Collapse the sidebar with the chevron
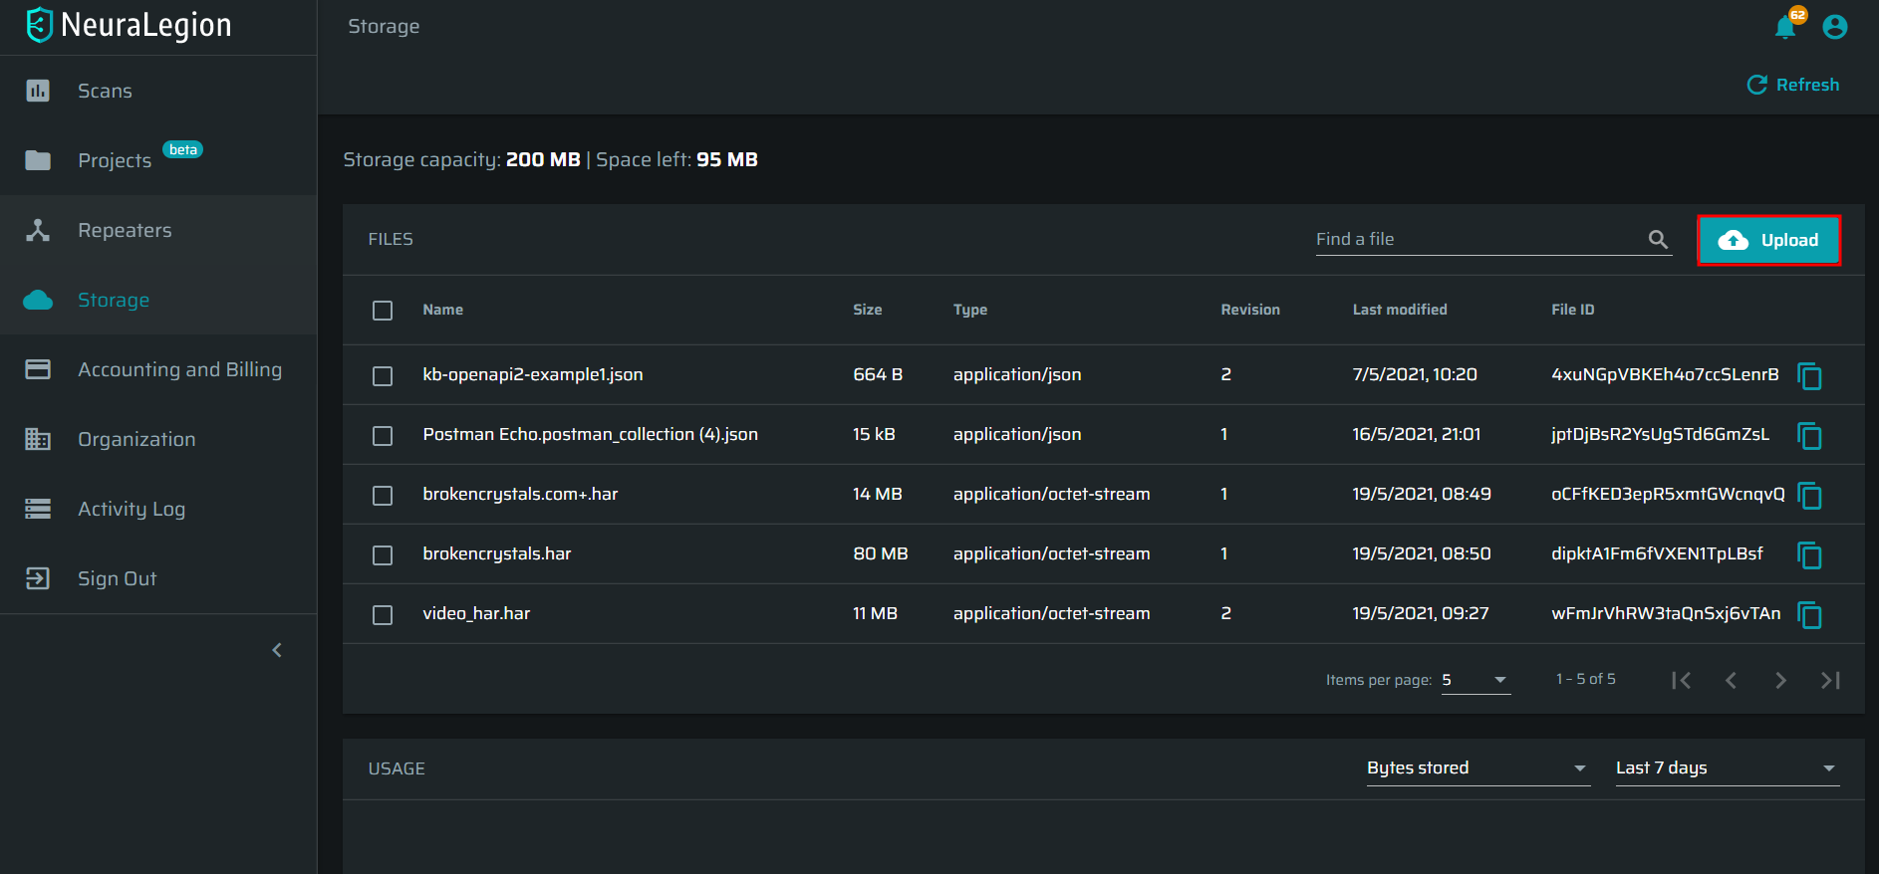Image resolution: width=1879 pixels, height=874 pixels. pos(277,650)
